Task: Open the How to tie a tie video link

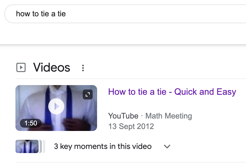Action: [172, 92]
